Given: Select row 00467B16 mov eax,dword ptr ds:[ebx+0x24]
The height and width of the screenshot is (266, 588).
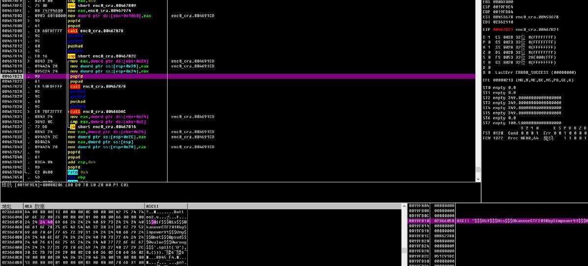Looking at the screenshot, I should pos(238,61).
